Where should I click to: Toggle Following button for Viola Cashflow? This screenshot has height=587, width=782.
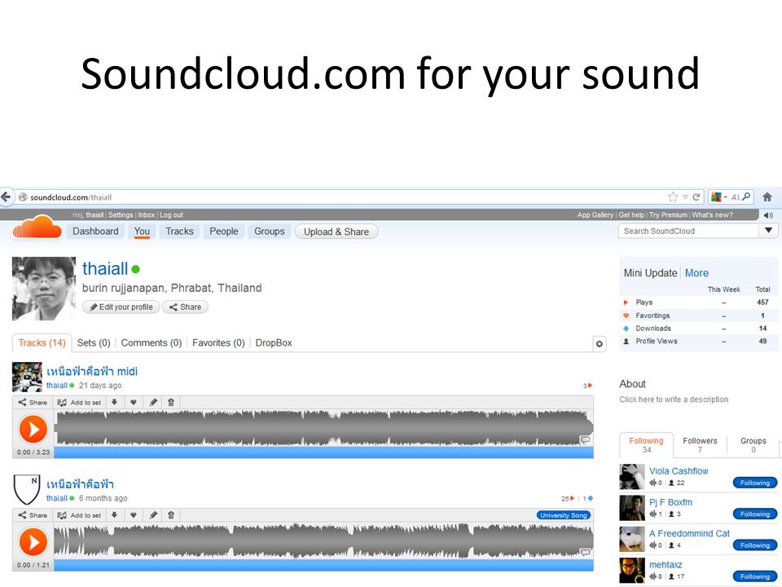[x=755, y=483]
